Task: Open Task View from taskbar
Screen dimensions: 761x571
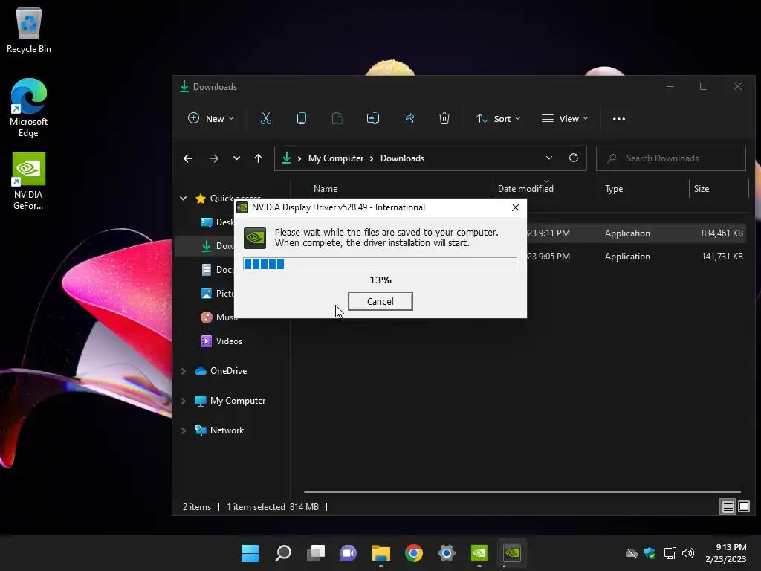Action: click(316, 553)
